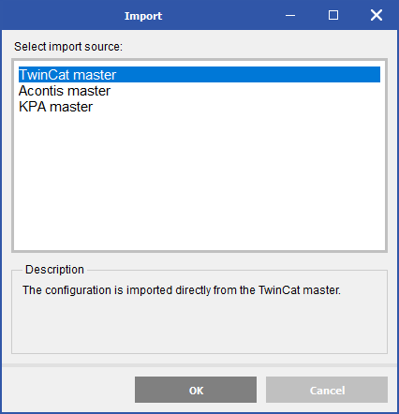
Task: Click the gray footer area left of OK
Action: coord(68,390)
